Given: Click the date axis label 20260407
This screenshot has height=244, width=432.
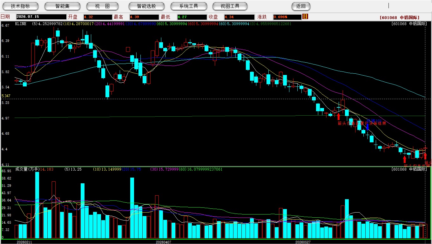Looking at the screenshot, I should coord(163,242).
